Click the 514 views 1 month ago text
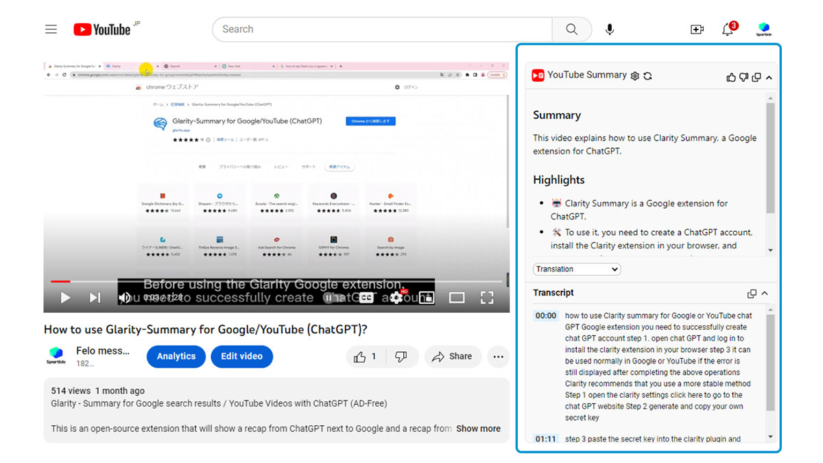Screen dimensions: 823x463 point(97,391)
